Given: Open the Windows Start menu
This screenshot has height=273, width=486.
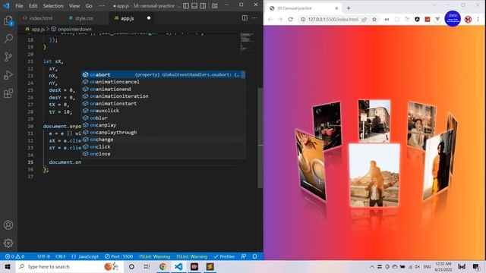Looking at the screenshot, I should click(x=8, y=266).
